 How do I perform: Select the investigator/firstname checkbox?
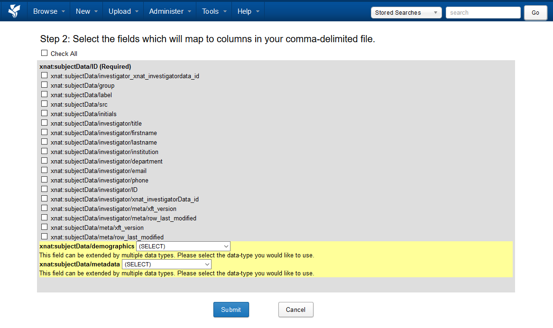point(45,132)
